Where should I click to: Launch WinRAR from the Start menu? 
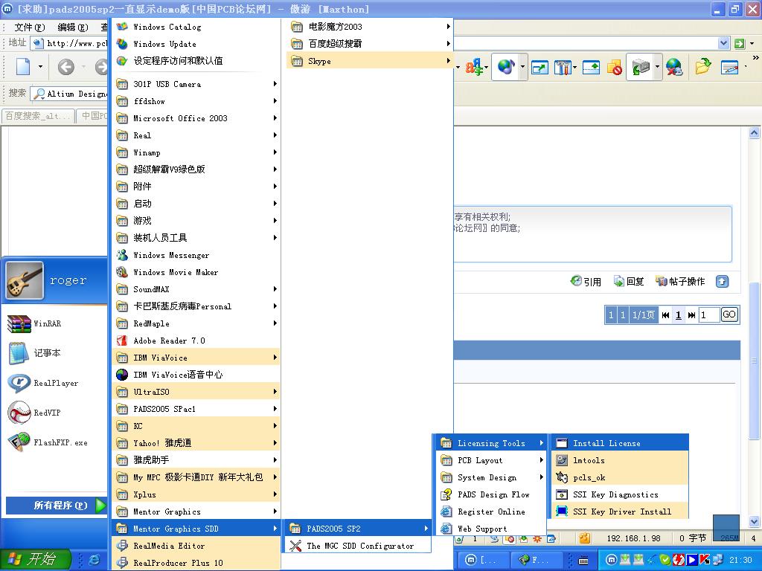(54, 323)
